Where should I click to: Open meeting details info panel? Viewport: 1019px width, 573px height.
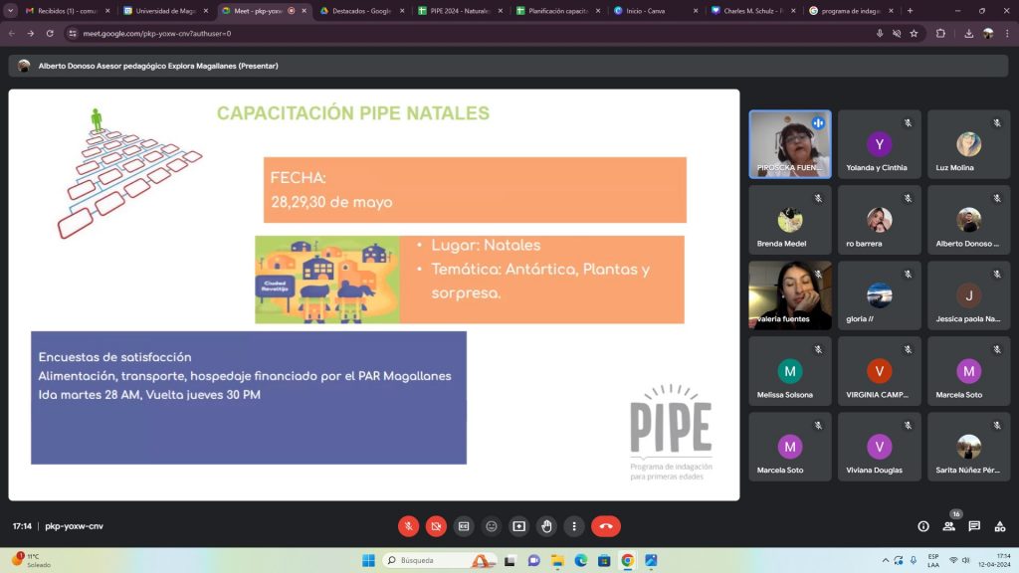[x=922, y=525]
